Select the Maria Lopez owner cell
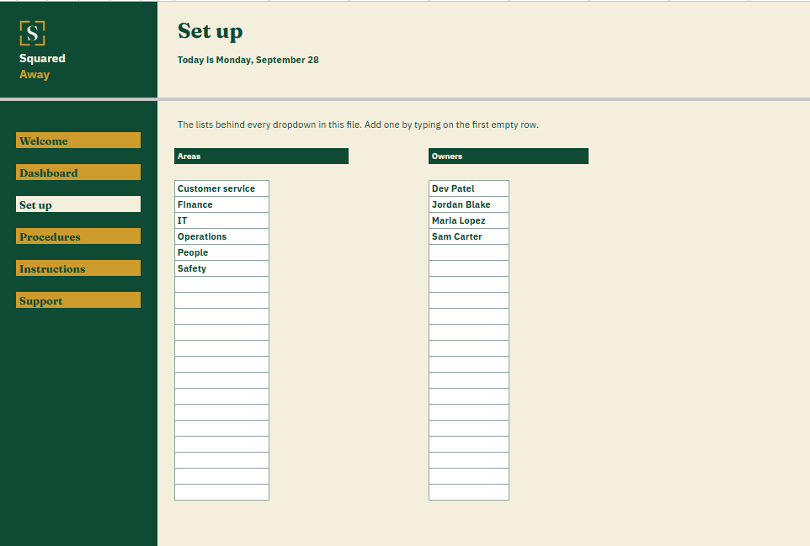Screen dimensions: 810x546 (468, 220)
